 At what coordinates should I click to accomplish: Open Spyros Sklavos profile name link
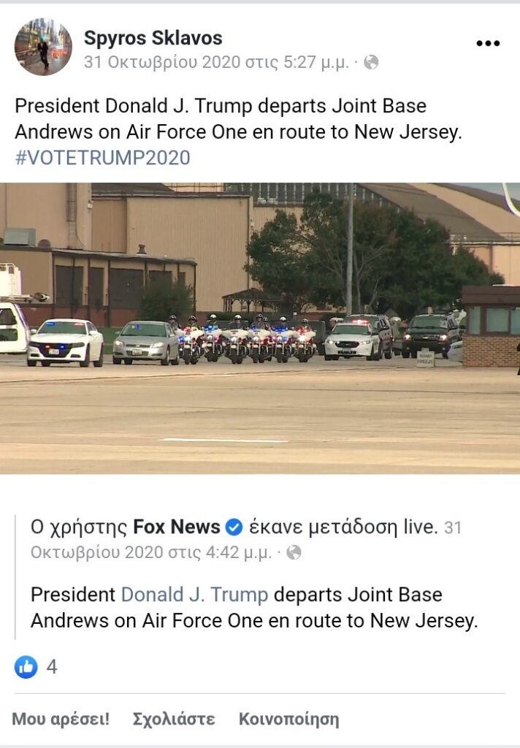[x=153, y=38]
